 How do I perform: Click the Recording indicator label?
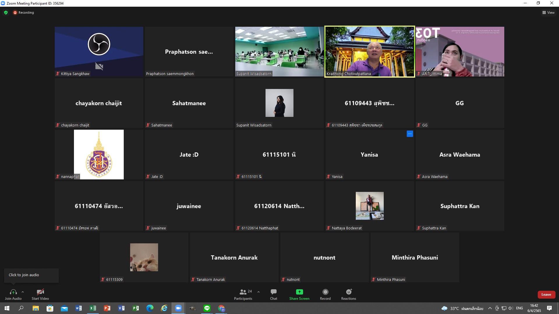26,13
